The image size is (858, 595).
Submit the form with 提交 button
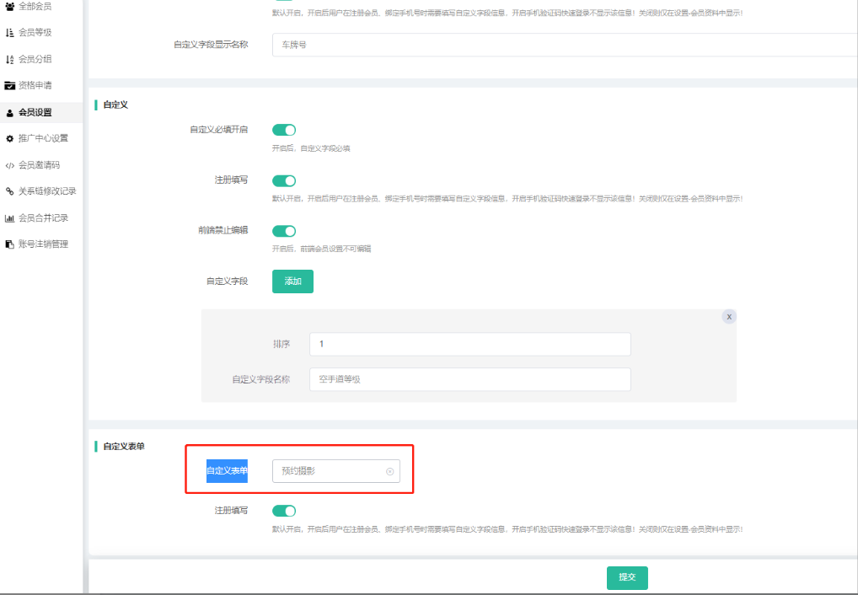627,577
